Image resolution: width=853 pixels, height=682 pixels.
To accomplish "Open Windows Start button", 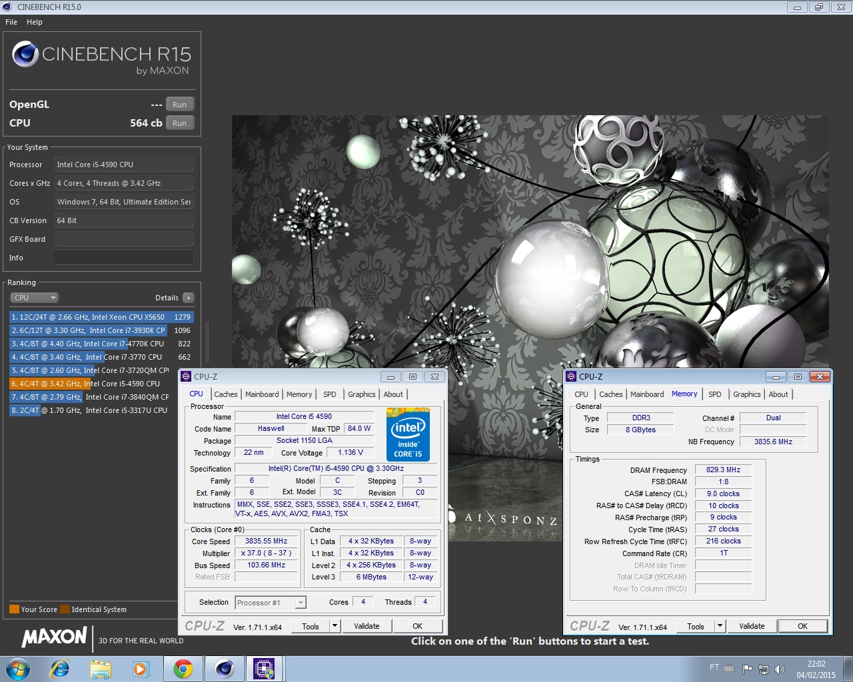I will (x=18, y=669).
